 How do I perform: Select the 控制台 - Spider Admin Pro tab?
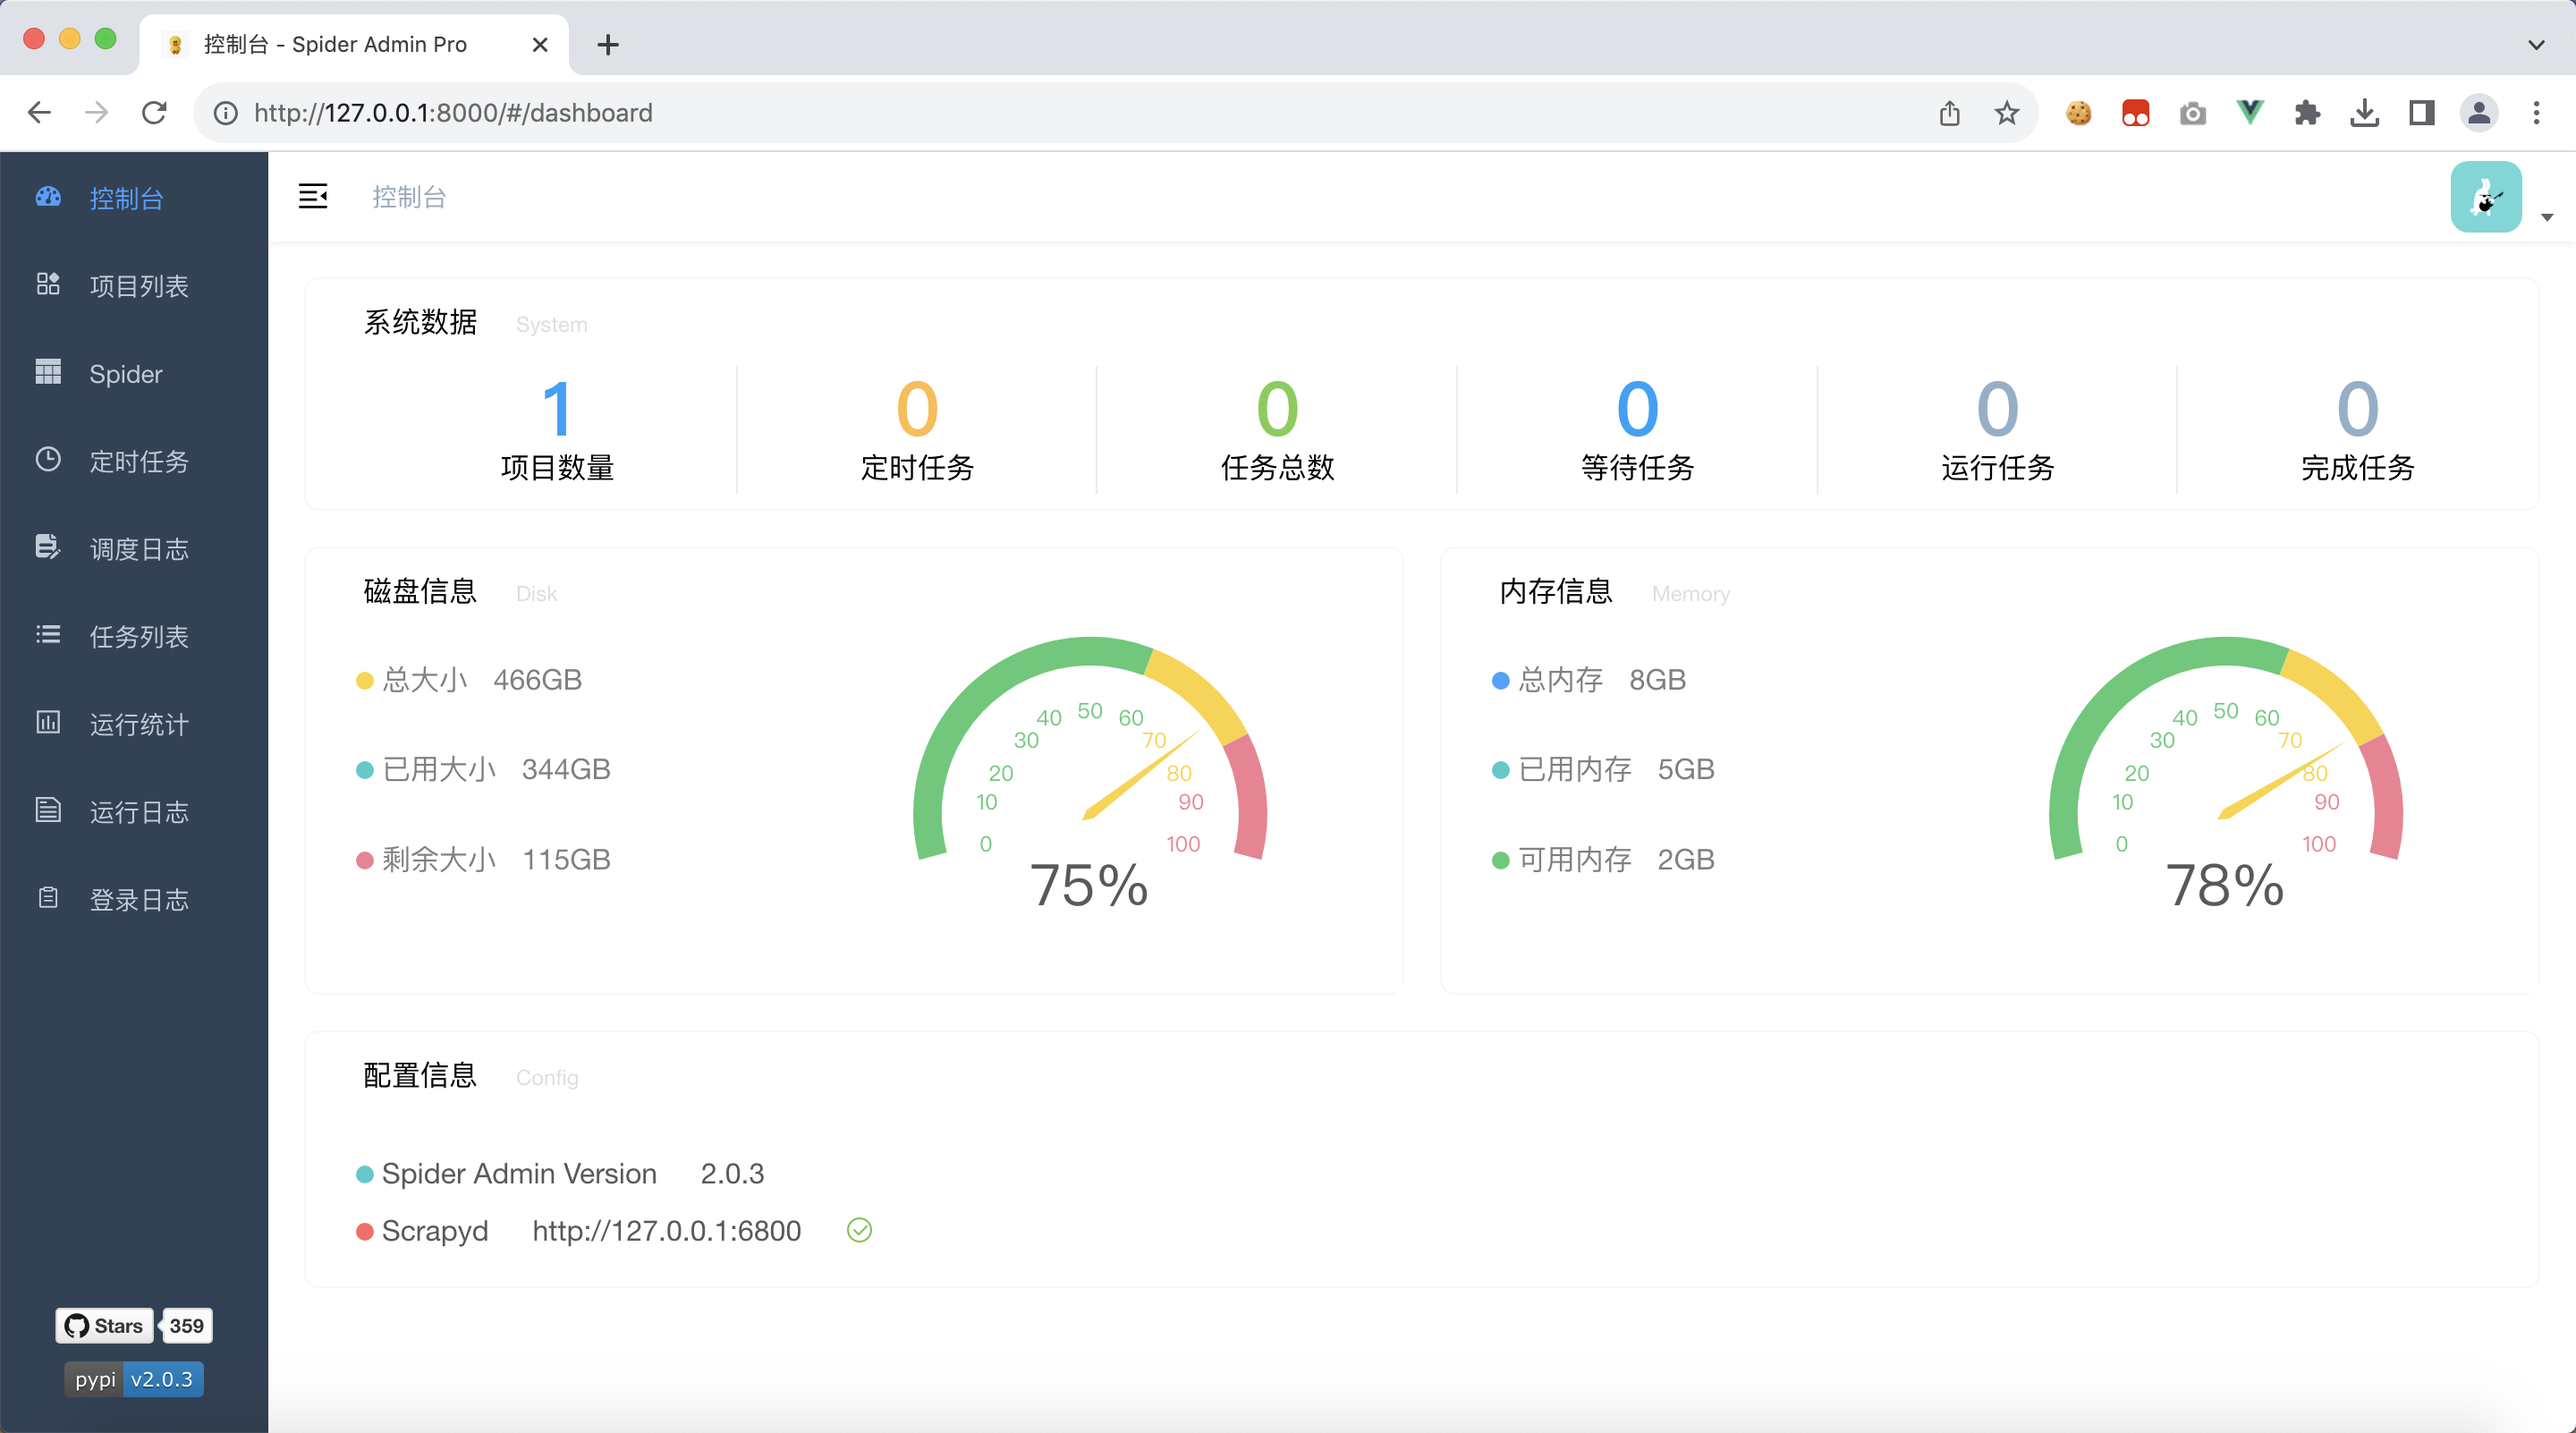[x=353, y=44]
